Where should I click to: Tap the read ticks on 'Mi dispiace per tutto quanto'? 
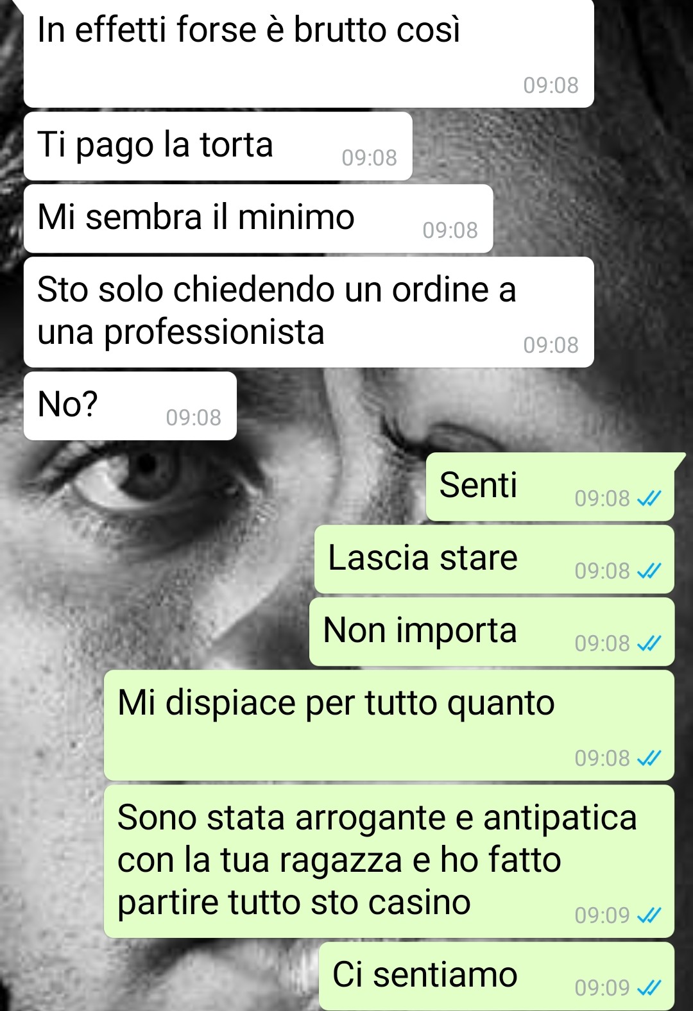coord(649,758)
